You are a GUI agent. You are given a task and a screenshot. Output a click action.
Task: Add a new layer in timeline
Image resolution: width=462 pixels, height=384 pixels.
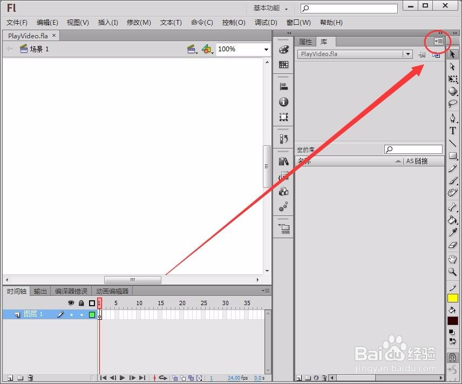tap(10, 378)
